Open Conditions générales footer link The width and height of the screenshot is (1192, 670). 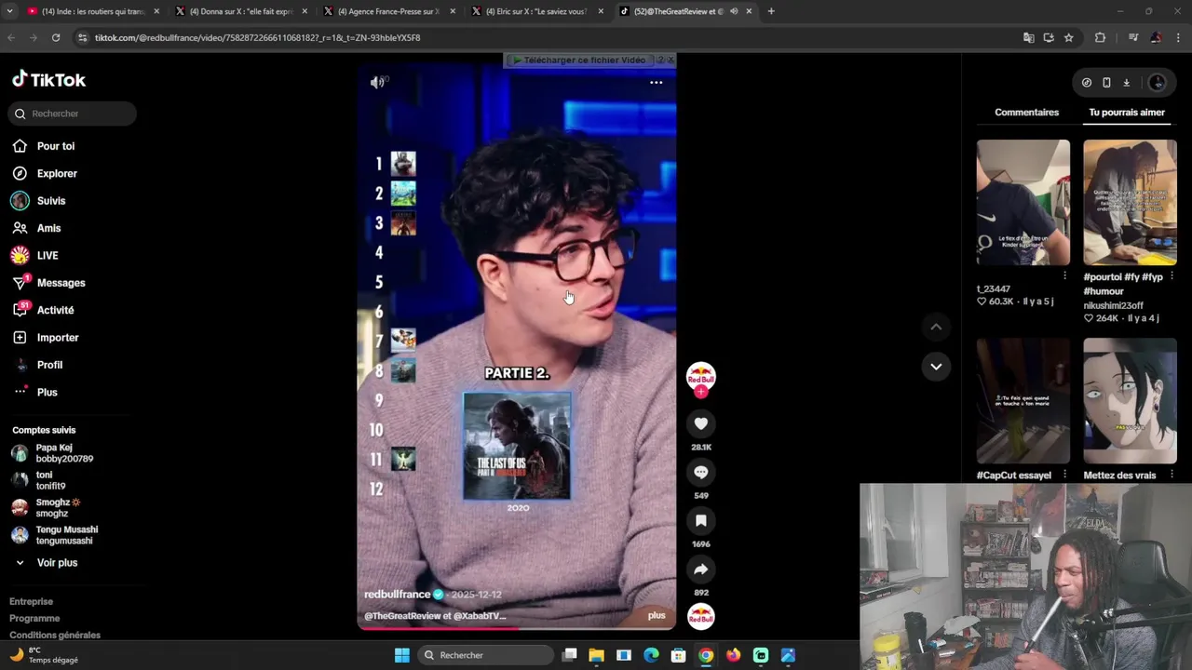[55, 636]
